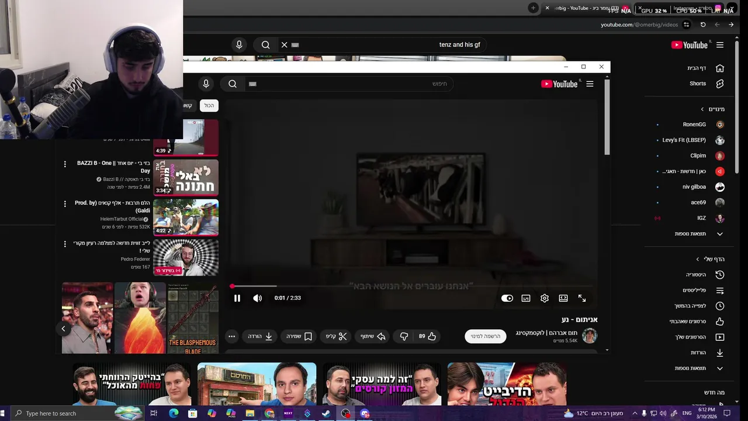Open לצפייה בהמשך watch later

(699, 306)
